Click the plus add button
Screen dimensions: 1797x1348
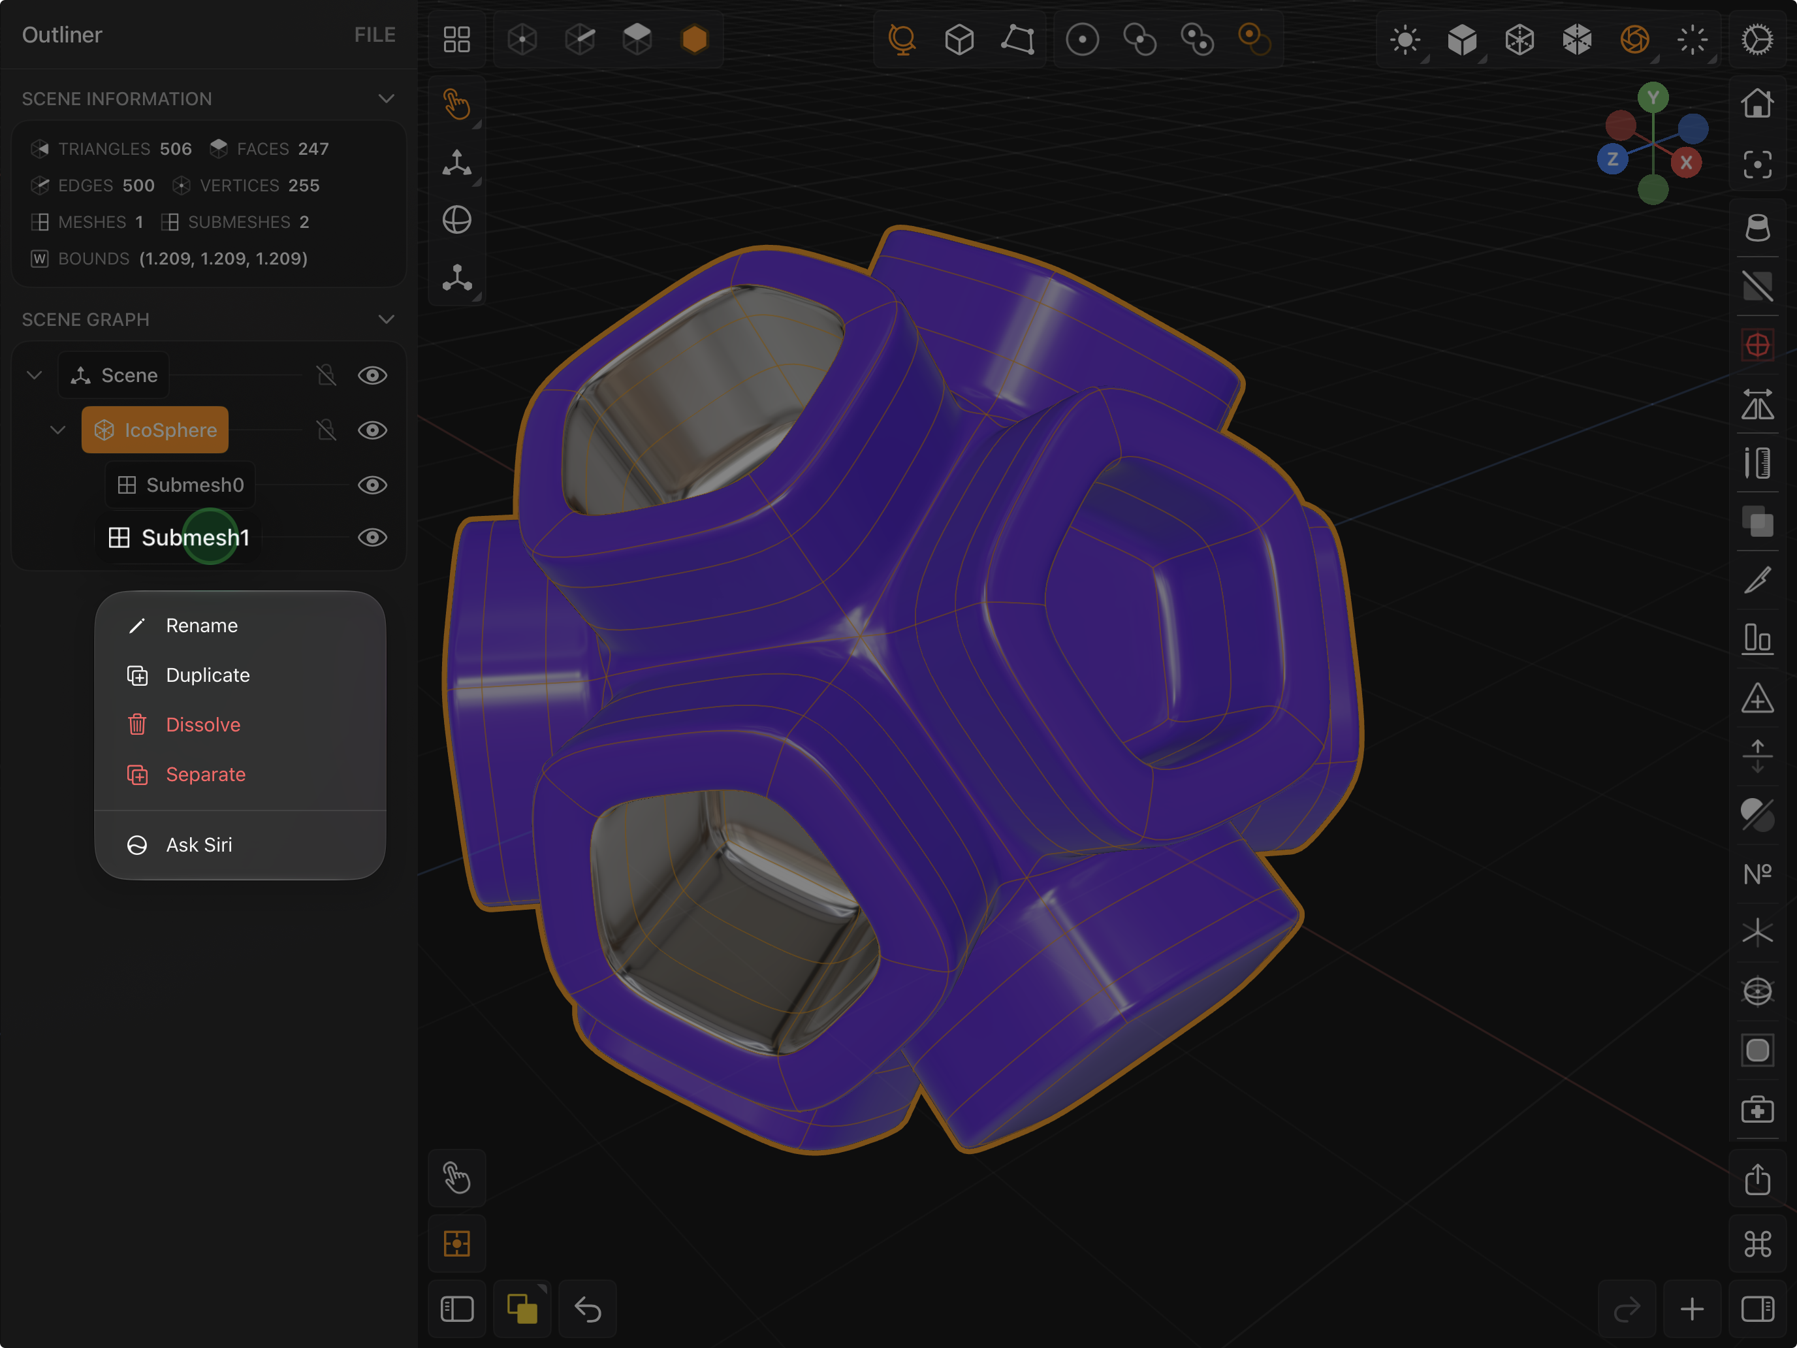point(1693,1308)
